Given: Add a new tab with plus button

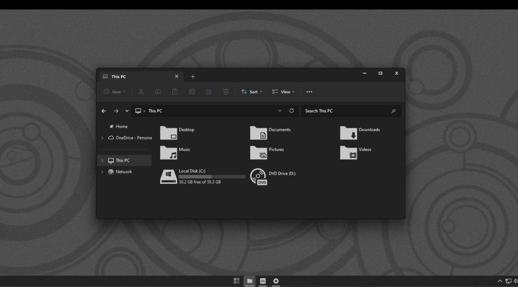Looking at the screenshot, I should coord(193,77).
